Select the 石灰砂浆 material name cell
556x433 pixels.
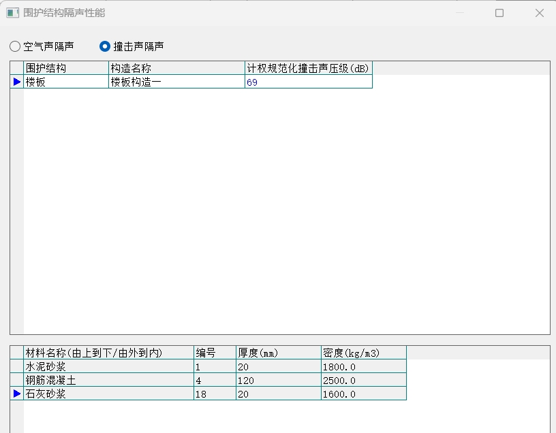tap(108, 394)
